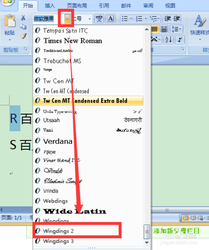209x250 pixels.
Task: Select Tempus Sans ITC font
Action: click(x=88, y=31)
